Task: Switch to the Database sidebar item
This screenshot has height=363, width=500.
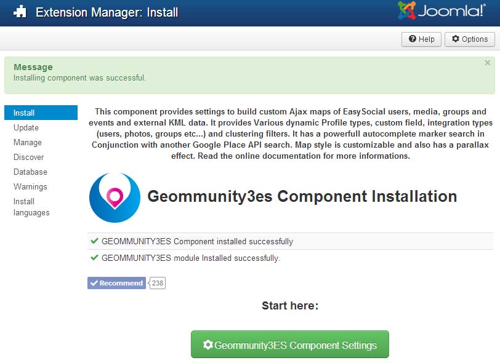Action: [x=30, y=172]
